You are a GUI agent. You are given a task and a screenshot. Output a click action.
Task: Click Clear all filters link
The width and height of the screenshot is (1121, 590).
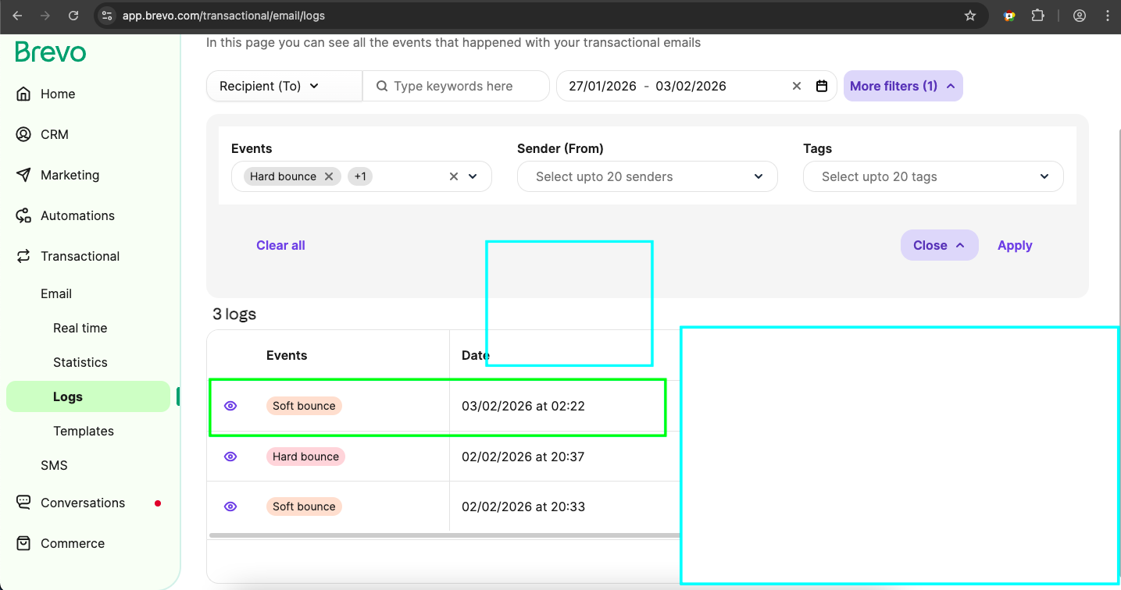click(280, 245)
